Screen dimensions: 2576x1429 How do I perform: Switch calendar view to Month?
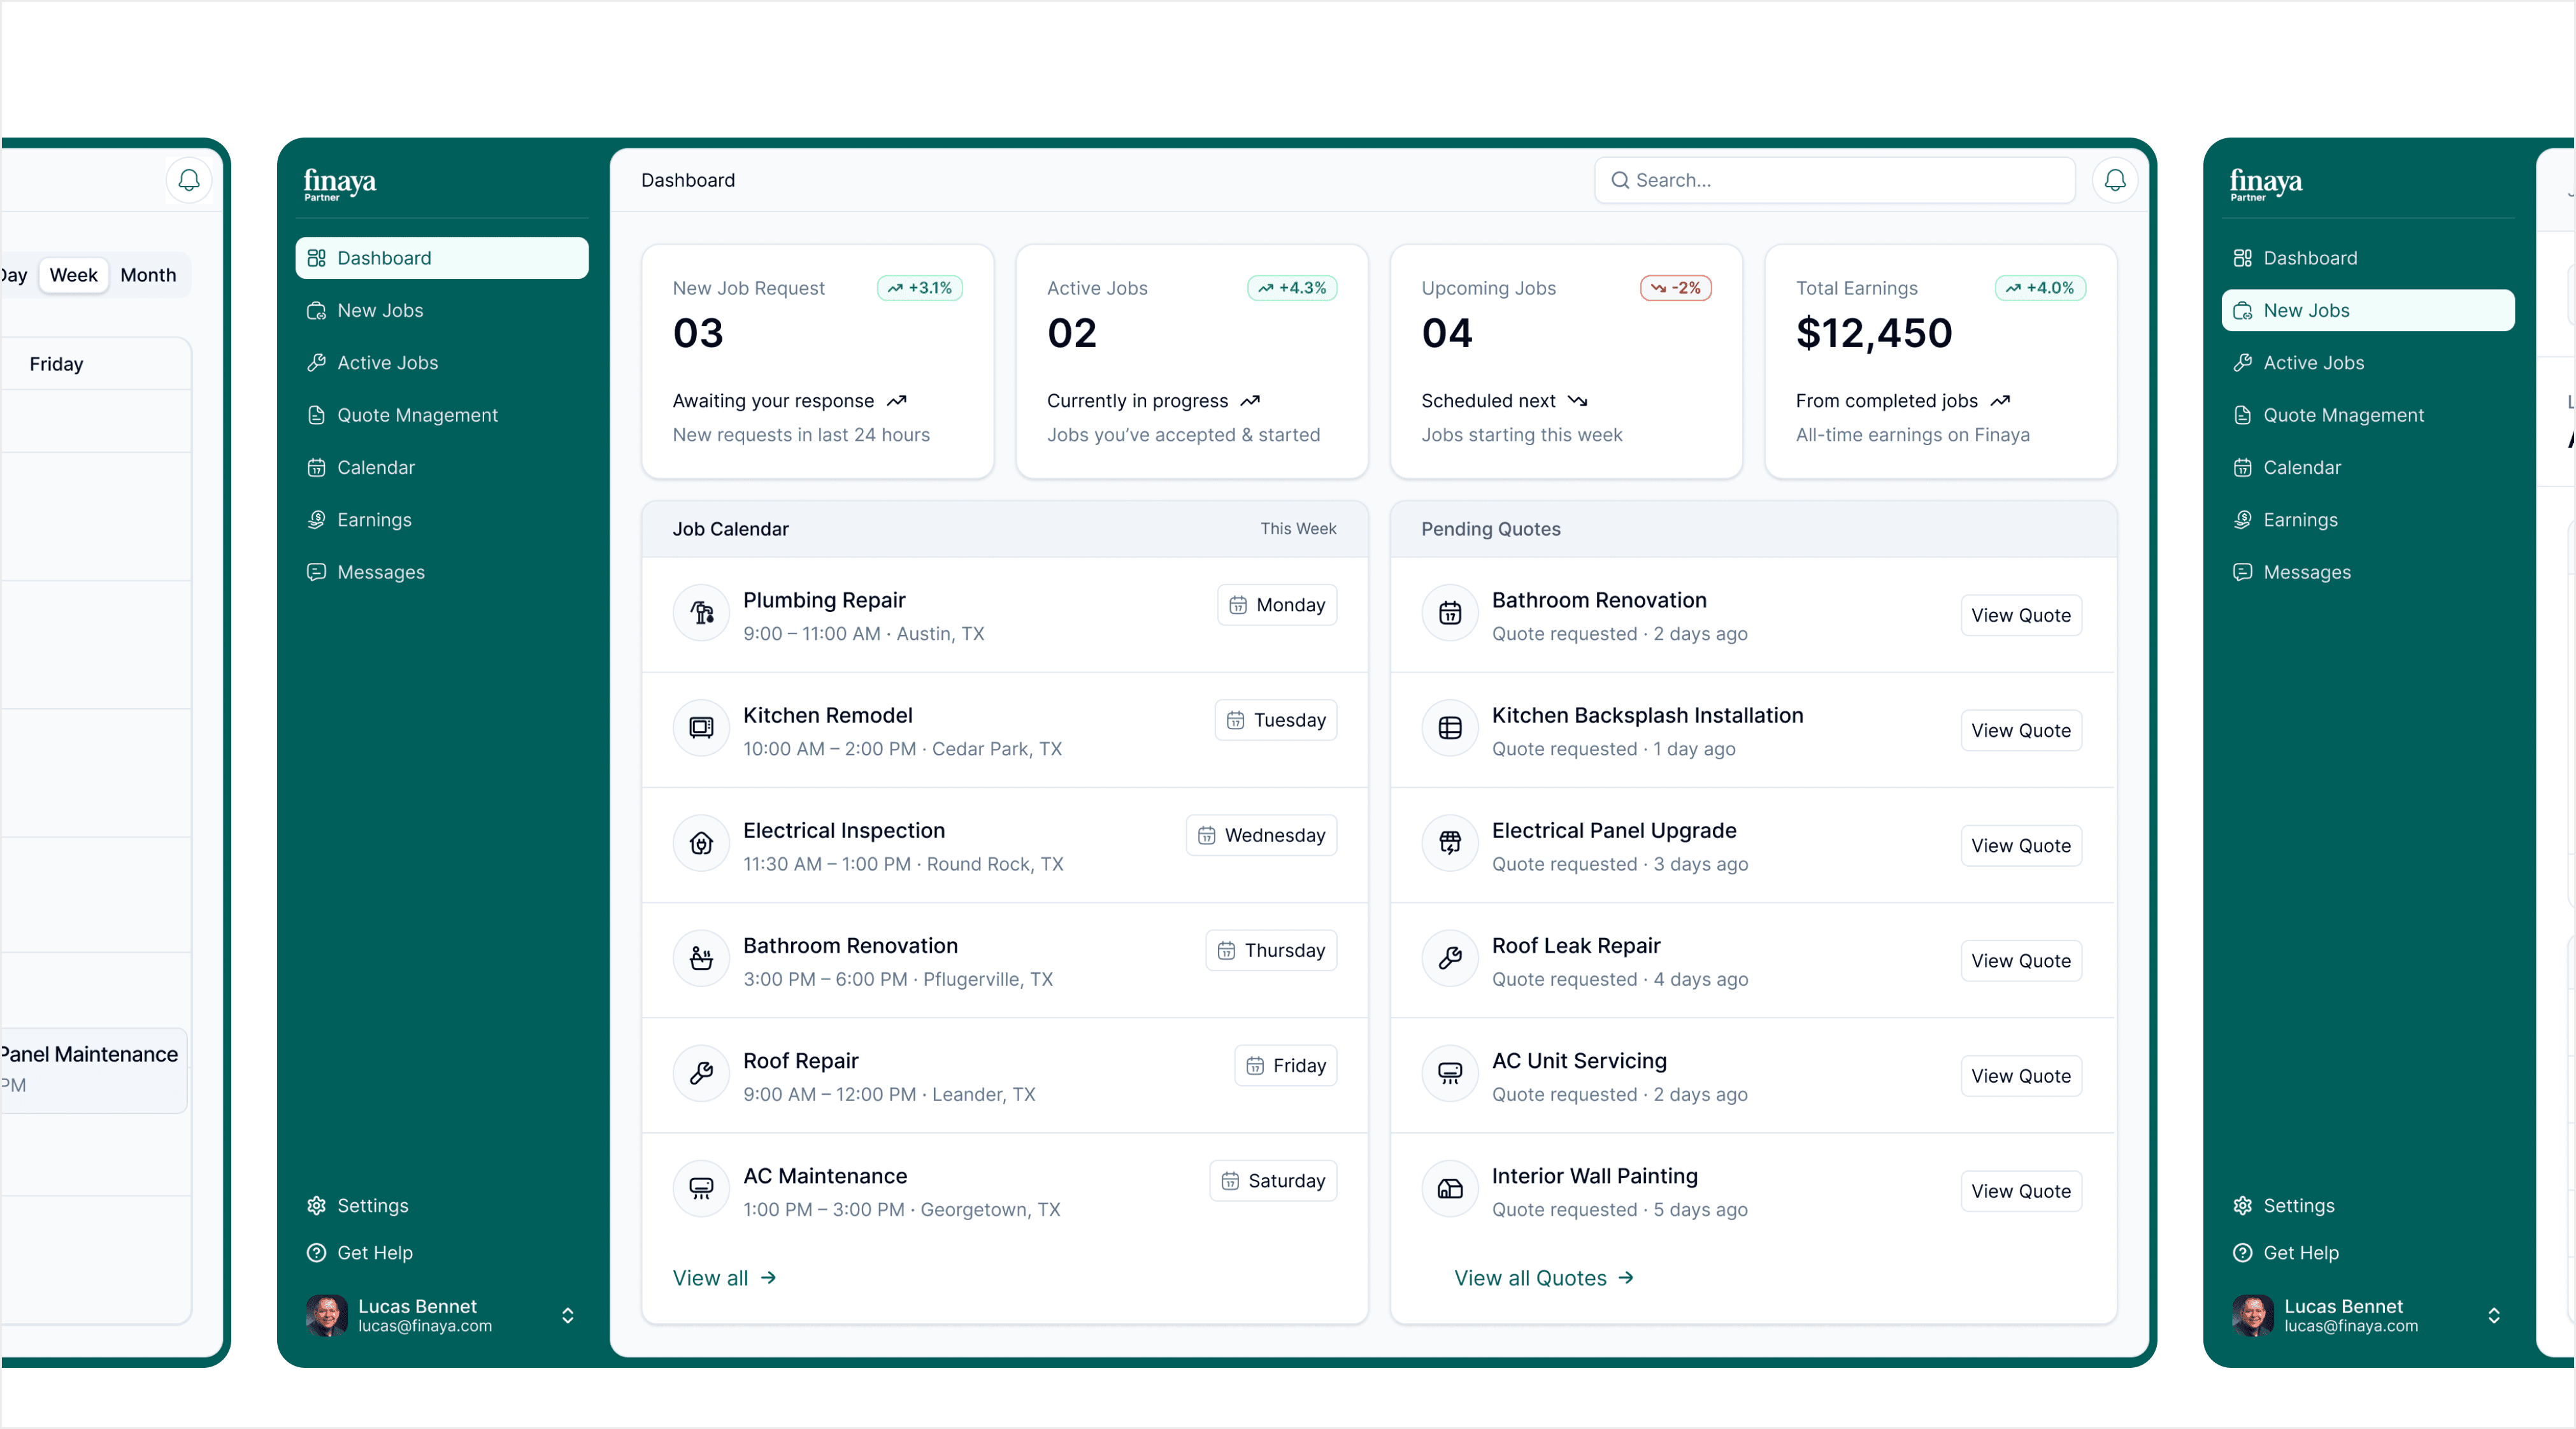point(148,275)
